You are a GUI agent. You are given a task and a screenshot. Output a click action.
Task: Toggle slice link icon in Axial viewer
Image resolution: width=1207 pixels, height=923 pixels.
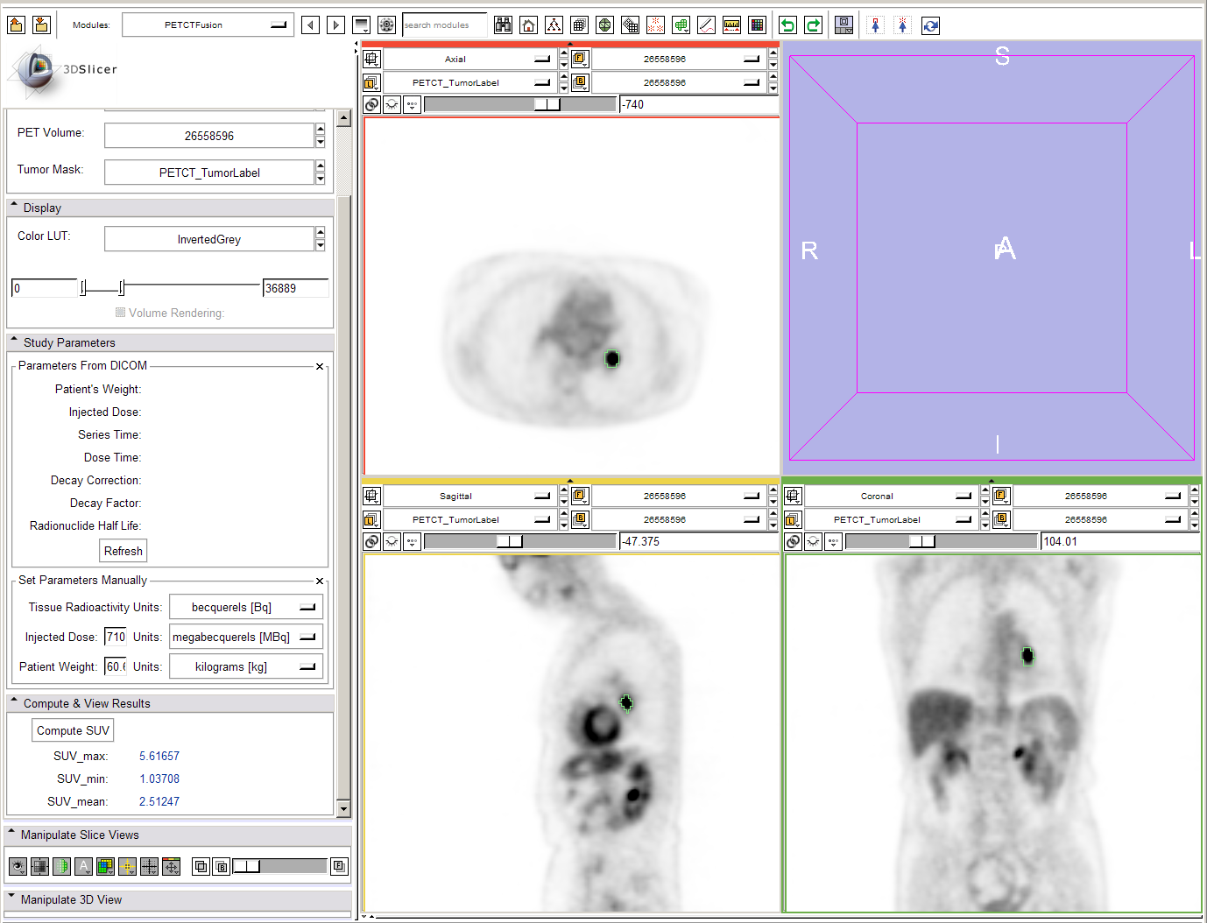tap(371, 104)
